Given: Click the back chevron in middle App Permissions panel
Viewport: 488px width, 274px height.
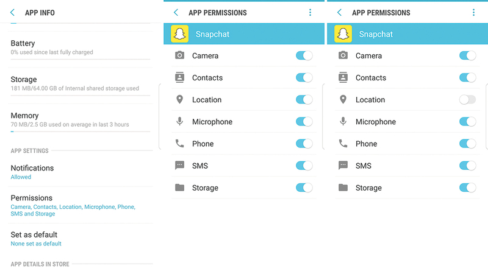Looking at the screenshot, I should click(176, 13).
